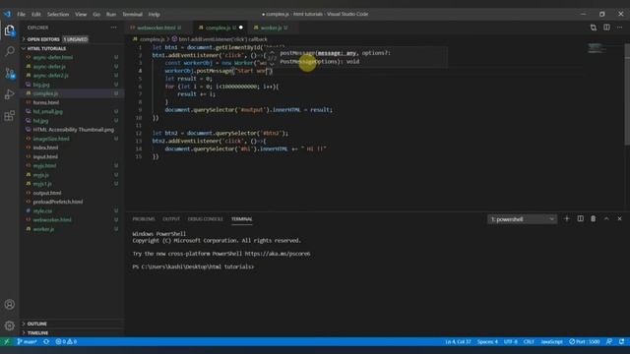630x354 pixels.
Task: Click the master branch indicator
Action: 27,341
